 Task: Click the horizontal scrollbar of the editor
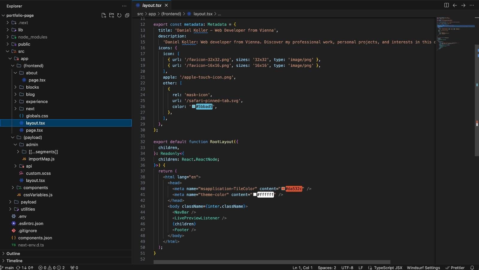click(x=272, y=262)
